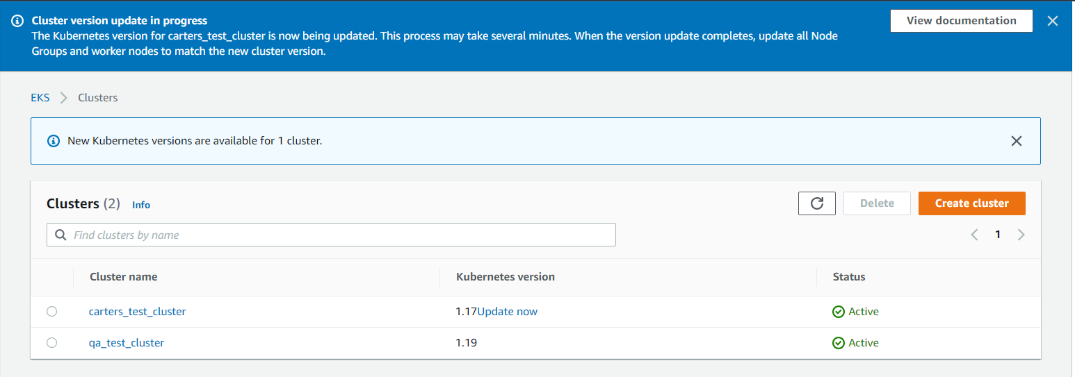
Task: Click the Active status checkmark for qa_test_cluster
Action: 839,343
